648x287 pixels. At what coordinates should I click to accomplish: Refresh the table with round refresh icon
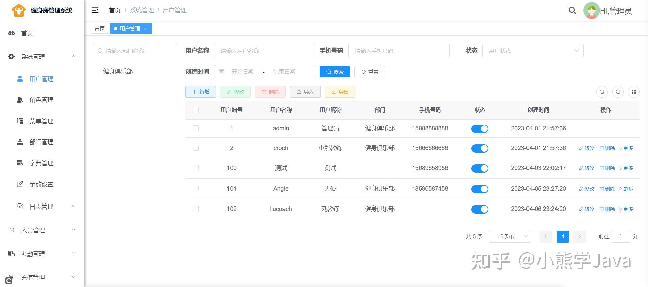click(618, 92)
